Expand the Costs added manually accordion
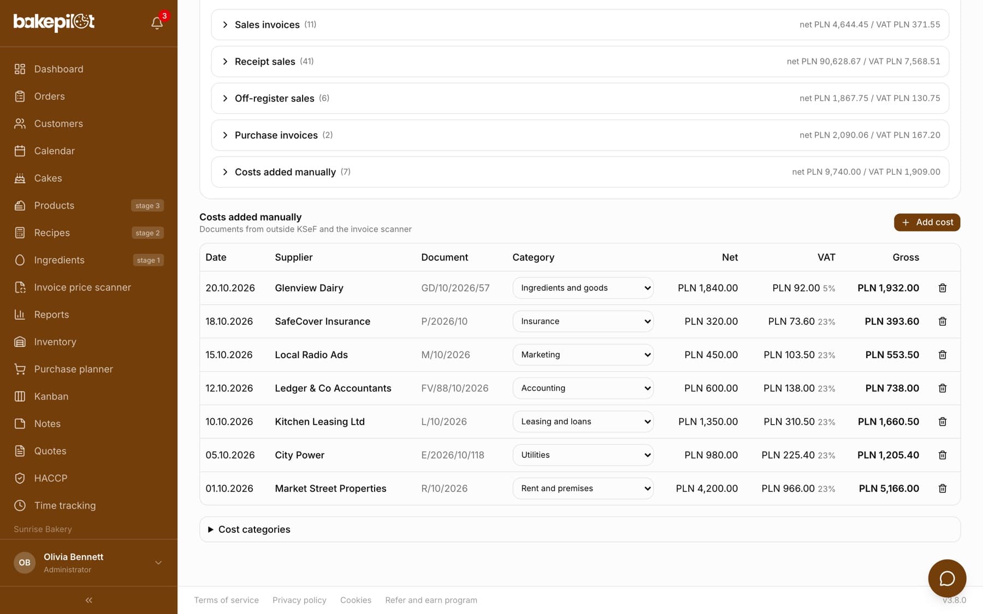Viewport: 983px width, 614px height. point(580,172)
